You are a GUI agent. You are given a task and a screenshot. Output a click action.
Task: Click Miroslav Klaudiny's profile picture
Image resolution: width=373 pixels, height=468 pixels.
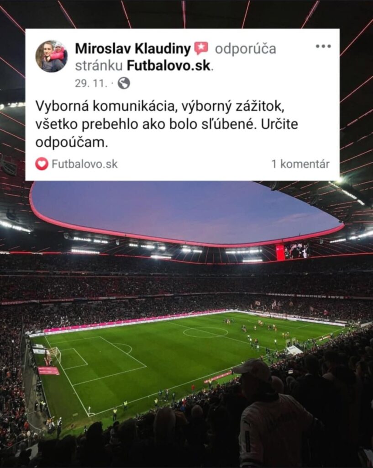tap(52, 56)
